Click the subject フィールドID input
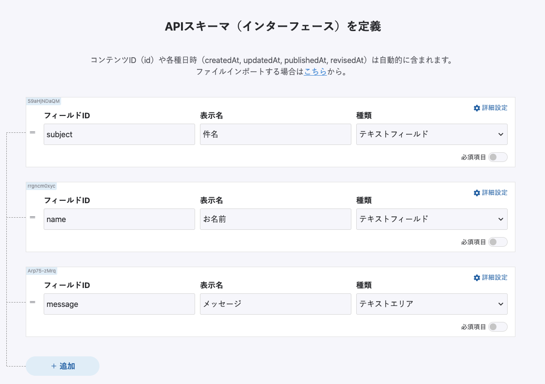Viewport: 545px width, 384px height. pyautogui.click(x=119, y=134)
